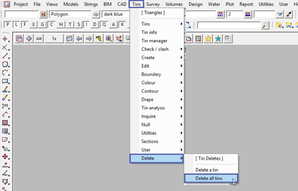This screenshot has height=191, width=298.
Task: Select the four-arrow move tool
Action: (5, 157)
